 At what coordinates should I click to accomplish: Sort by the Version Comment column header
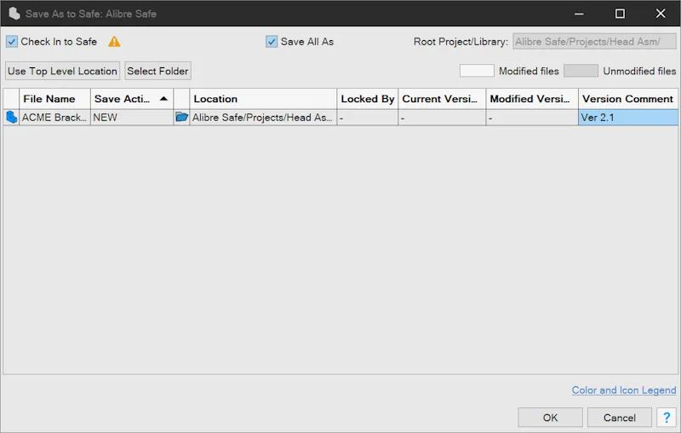[628, 99]
